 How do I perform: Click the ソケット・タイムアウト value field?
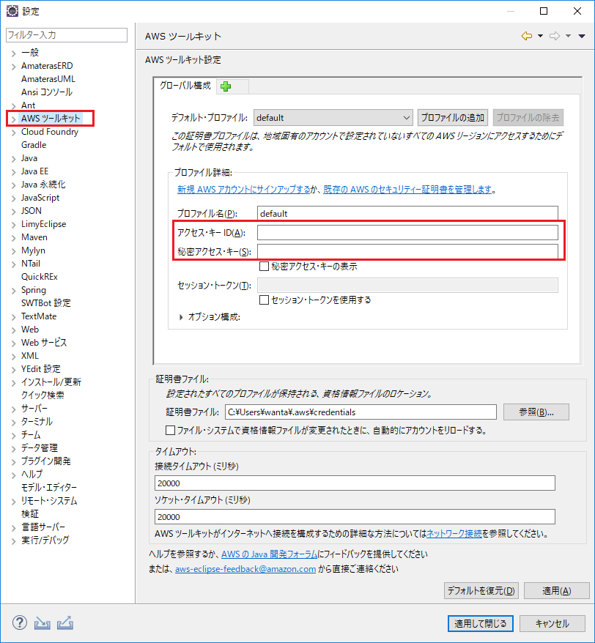point(355,517)
